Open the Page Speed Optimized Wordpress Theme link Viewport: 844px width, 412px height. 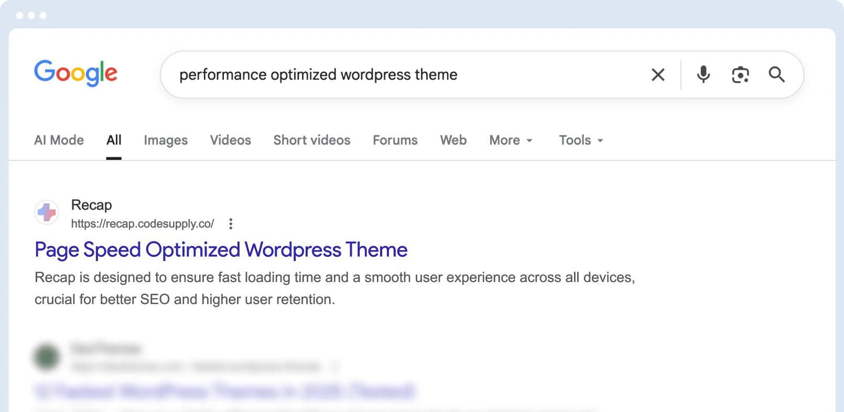point(221,250)
